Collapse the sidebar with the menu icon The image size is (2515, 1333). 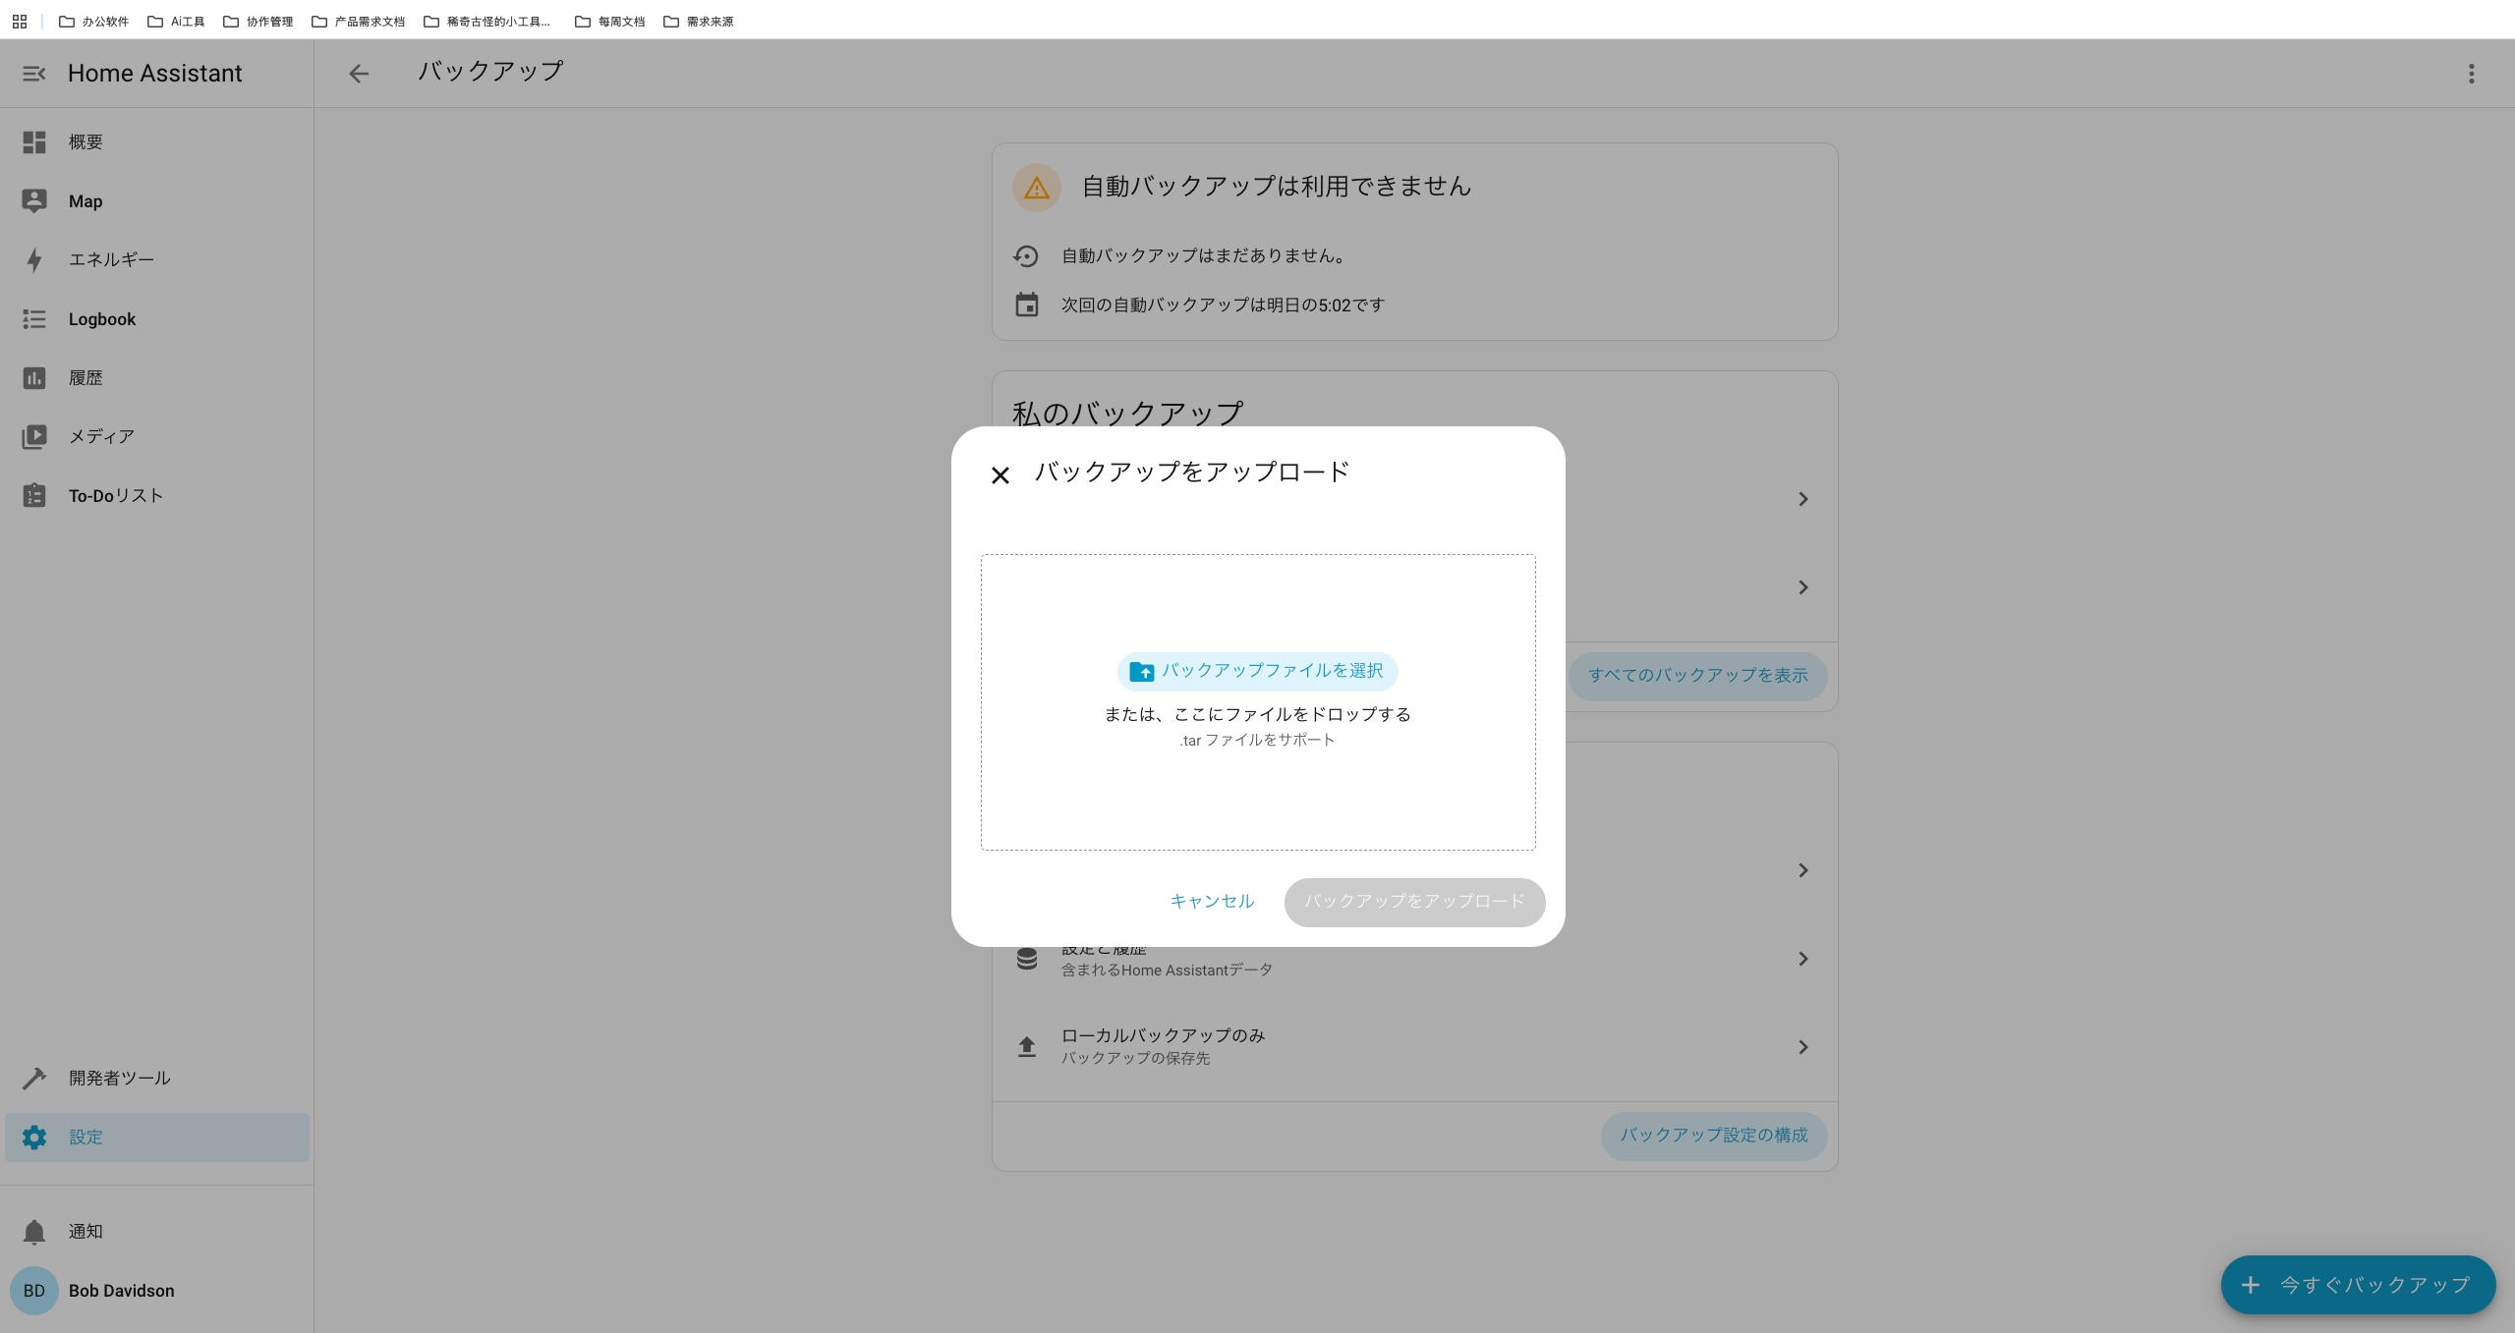pyautogui.click(x=34, y=74)
